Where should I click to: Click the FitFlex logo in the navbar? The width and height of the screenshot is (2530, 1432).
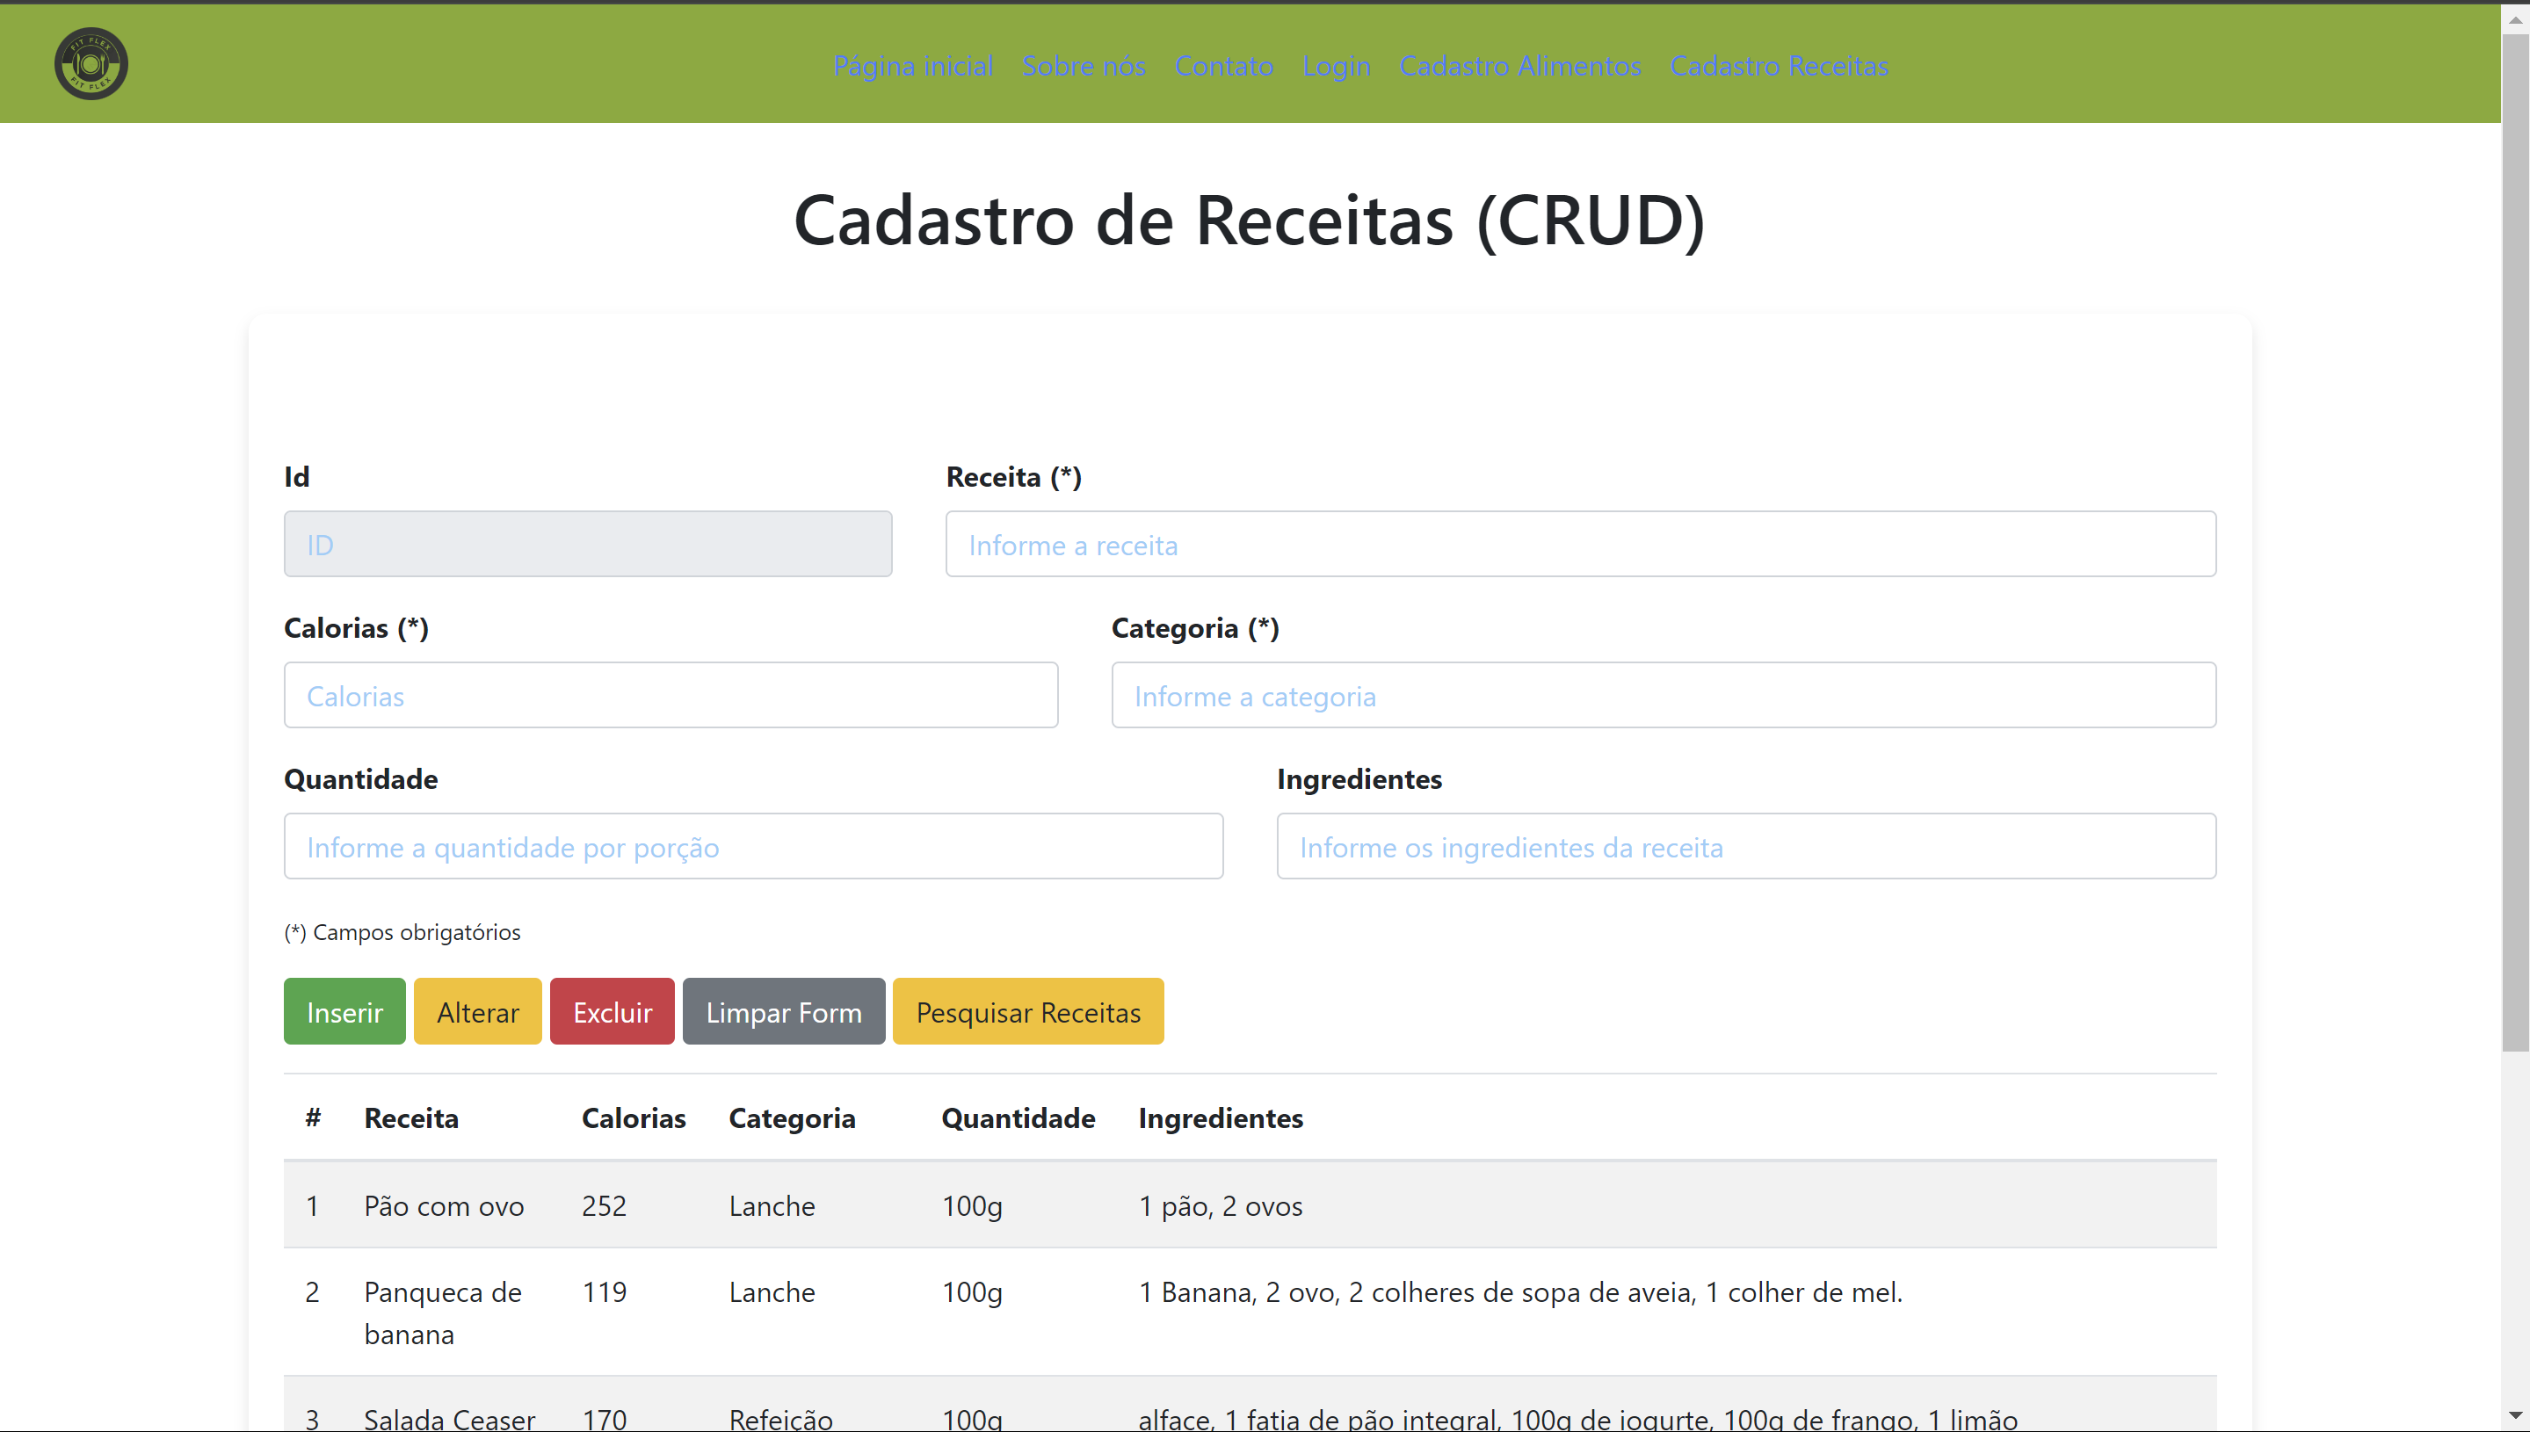click(x=91, y=64)
